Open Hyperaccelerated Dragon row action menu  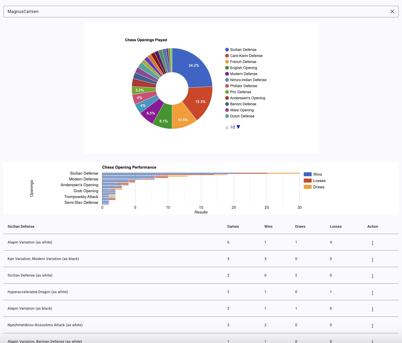pos(372,293)
